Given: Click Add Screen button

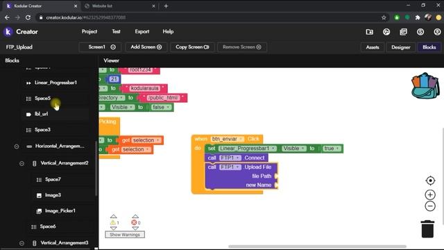Looking at the screenshot, I should coord(146,47).
